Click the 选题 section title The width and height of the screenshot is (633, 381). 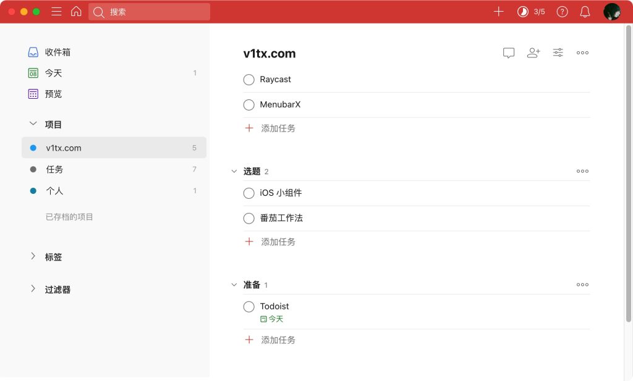tap(252, 171)
